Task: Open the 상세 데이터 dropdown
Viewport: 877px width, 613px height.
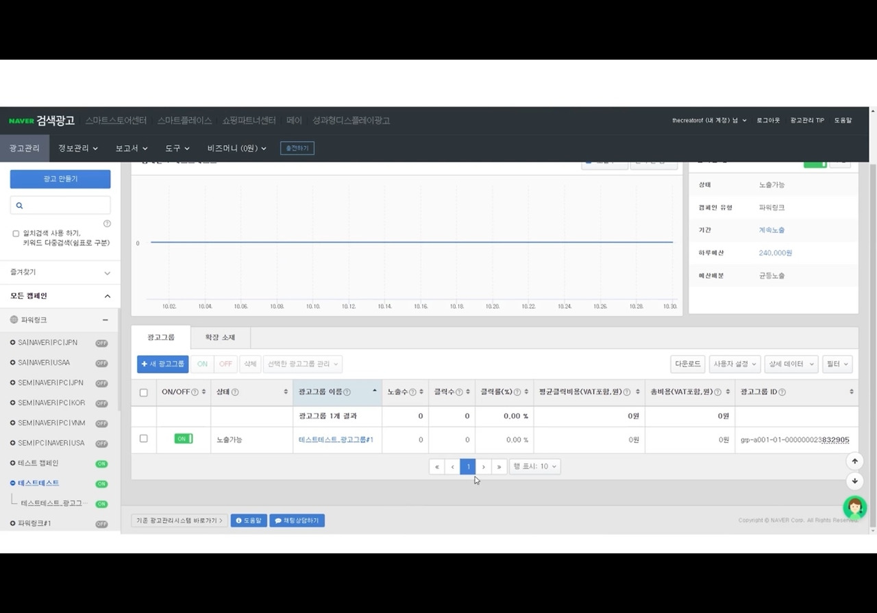Action: pos(791,364)
